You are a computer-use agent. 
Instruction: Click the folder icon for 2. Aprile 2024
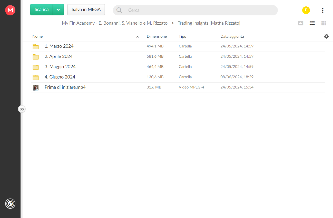36,57
